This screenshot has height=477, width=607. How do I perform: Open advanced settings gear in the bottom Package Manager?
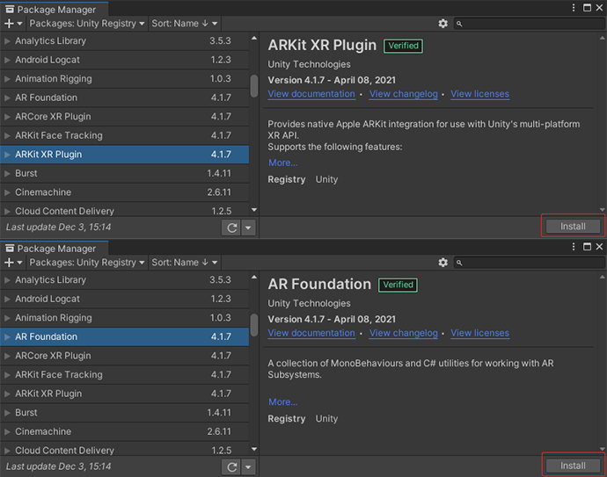[442, 263]
